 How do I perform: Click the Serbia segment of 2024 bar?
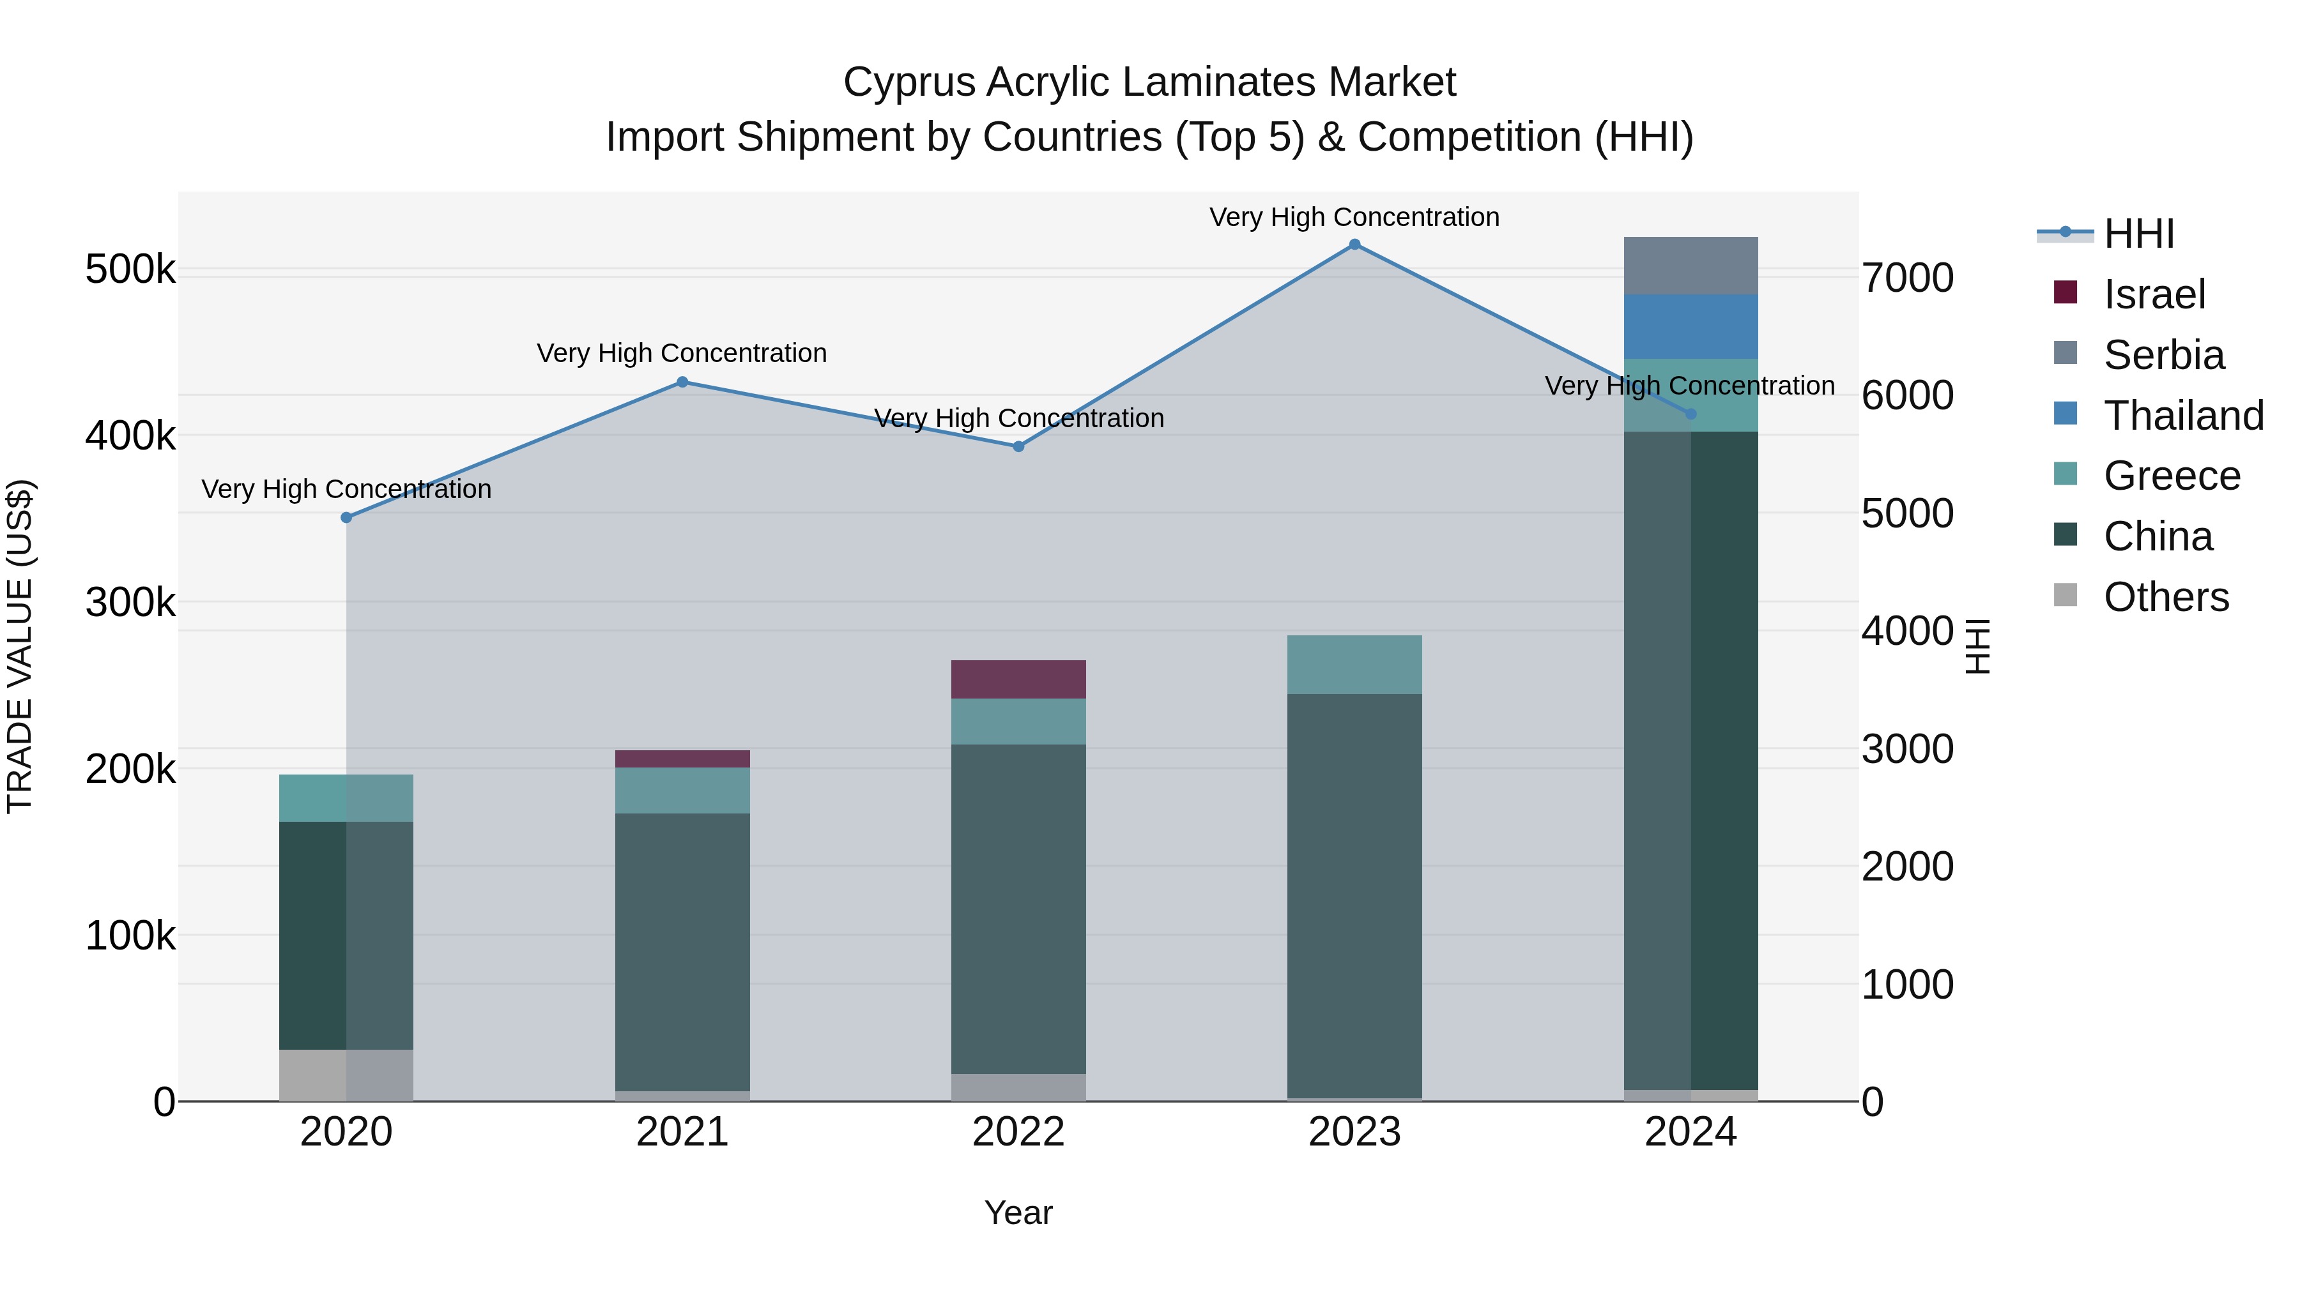pyautogui.click(x=1690, y=266)
